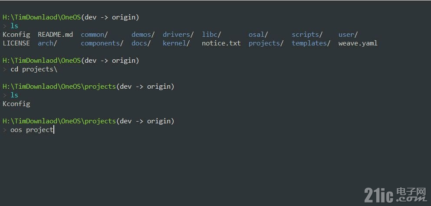The image size is (431, 206).
Task: Click the projects/ directory in first listing
Action: (266, 43)
